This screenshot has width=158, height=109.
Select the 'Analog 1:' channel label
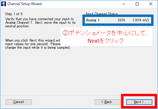pos(93,20)
